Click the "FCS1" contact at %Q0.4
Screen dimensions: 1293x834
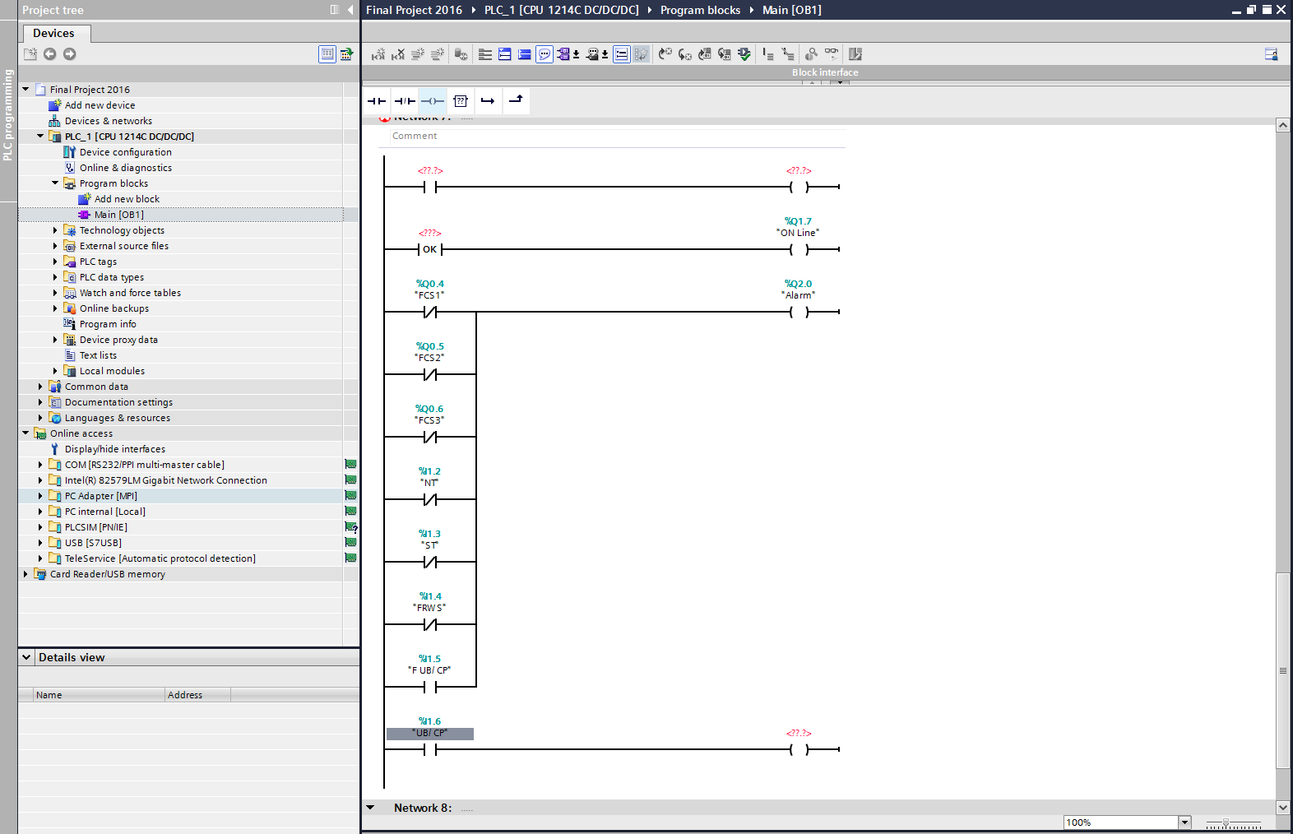tap(429, 312)
